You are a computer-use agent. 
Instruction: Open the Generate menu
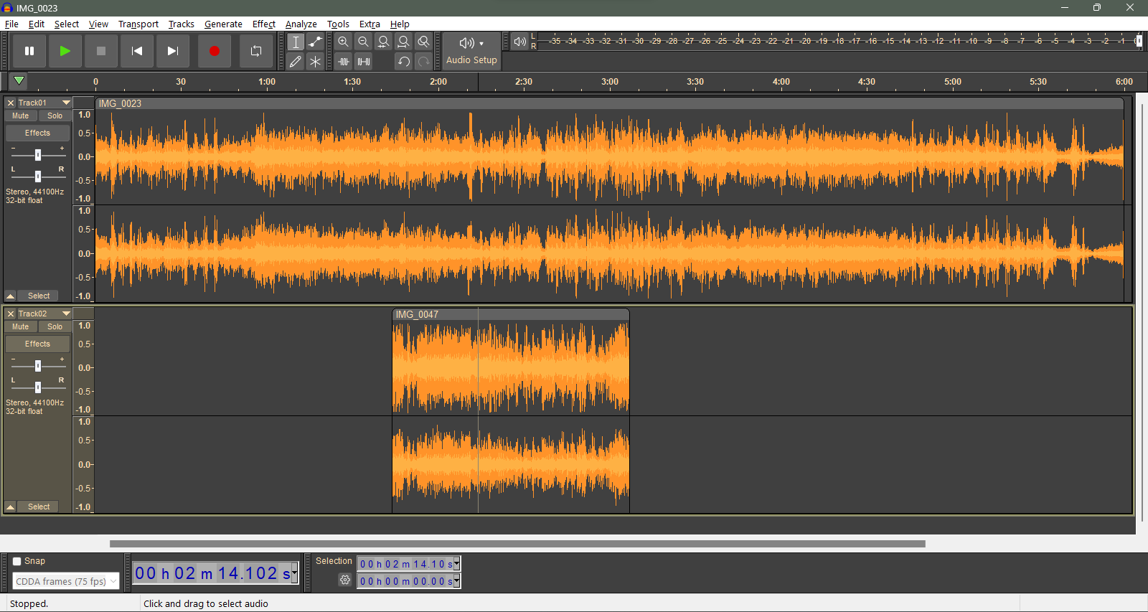223,24
